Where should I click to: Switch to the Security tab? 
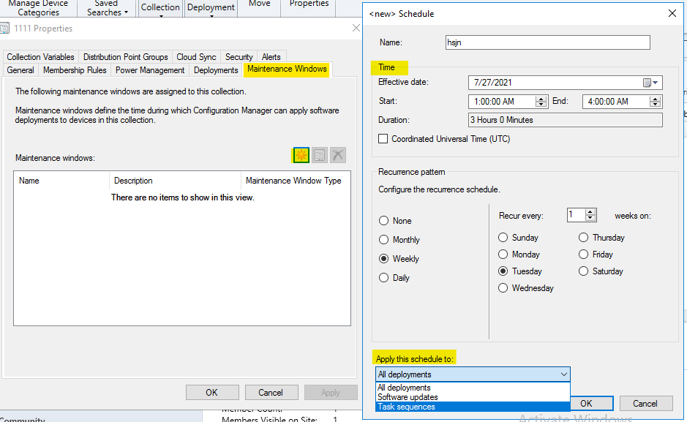click(x=239, y=57)
